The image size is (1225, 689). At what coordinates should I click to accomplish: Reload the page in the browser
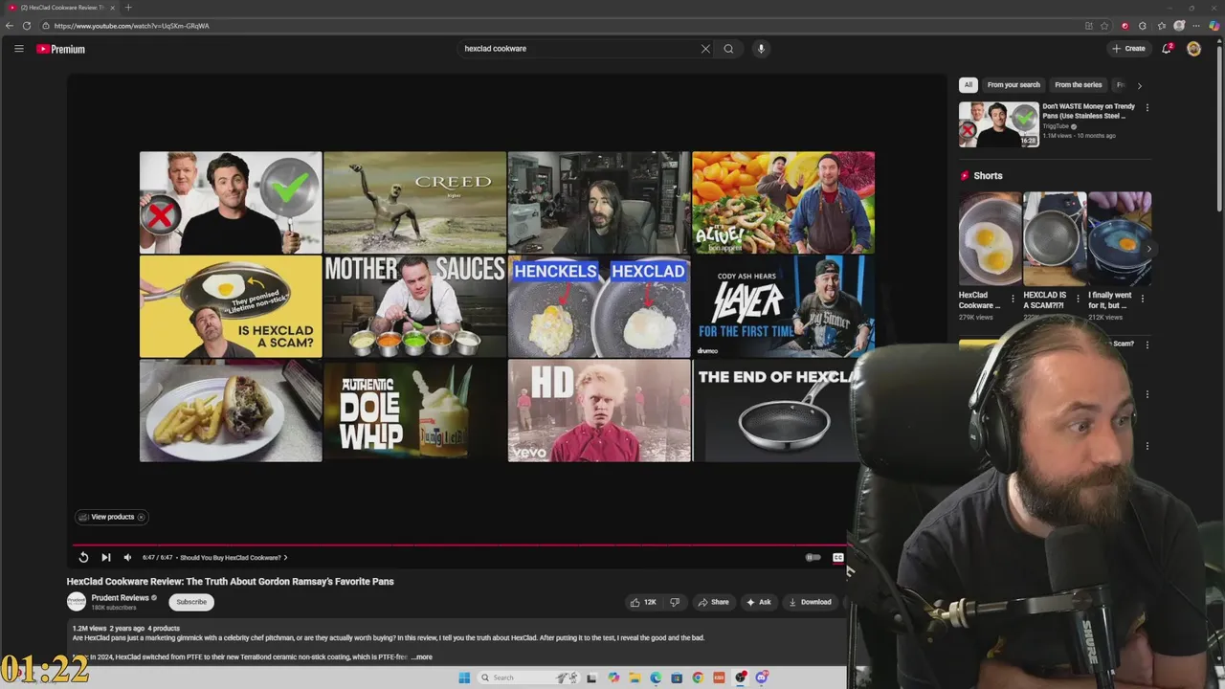click(x=26, y=26)
